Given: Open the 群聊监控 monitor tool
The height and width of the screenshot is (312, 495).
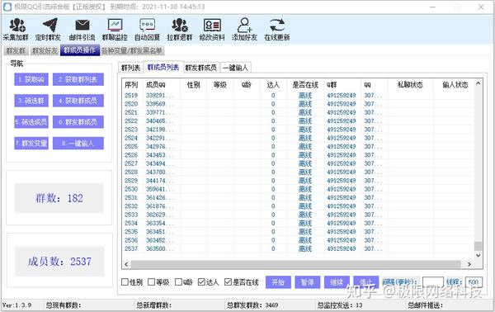Looking at the screenshot, I should pyautogui.click(x=115, y=30).
